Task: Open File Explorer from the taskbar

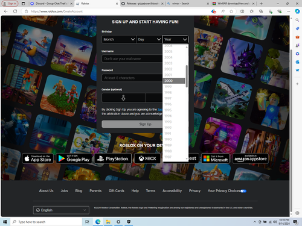Action: coord(108,222)
